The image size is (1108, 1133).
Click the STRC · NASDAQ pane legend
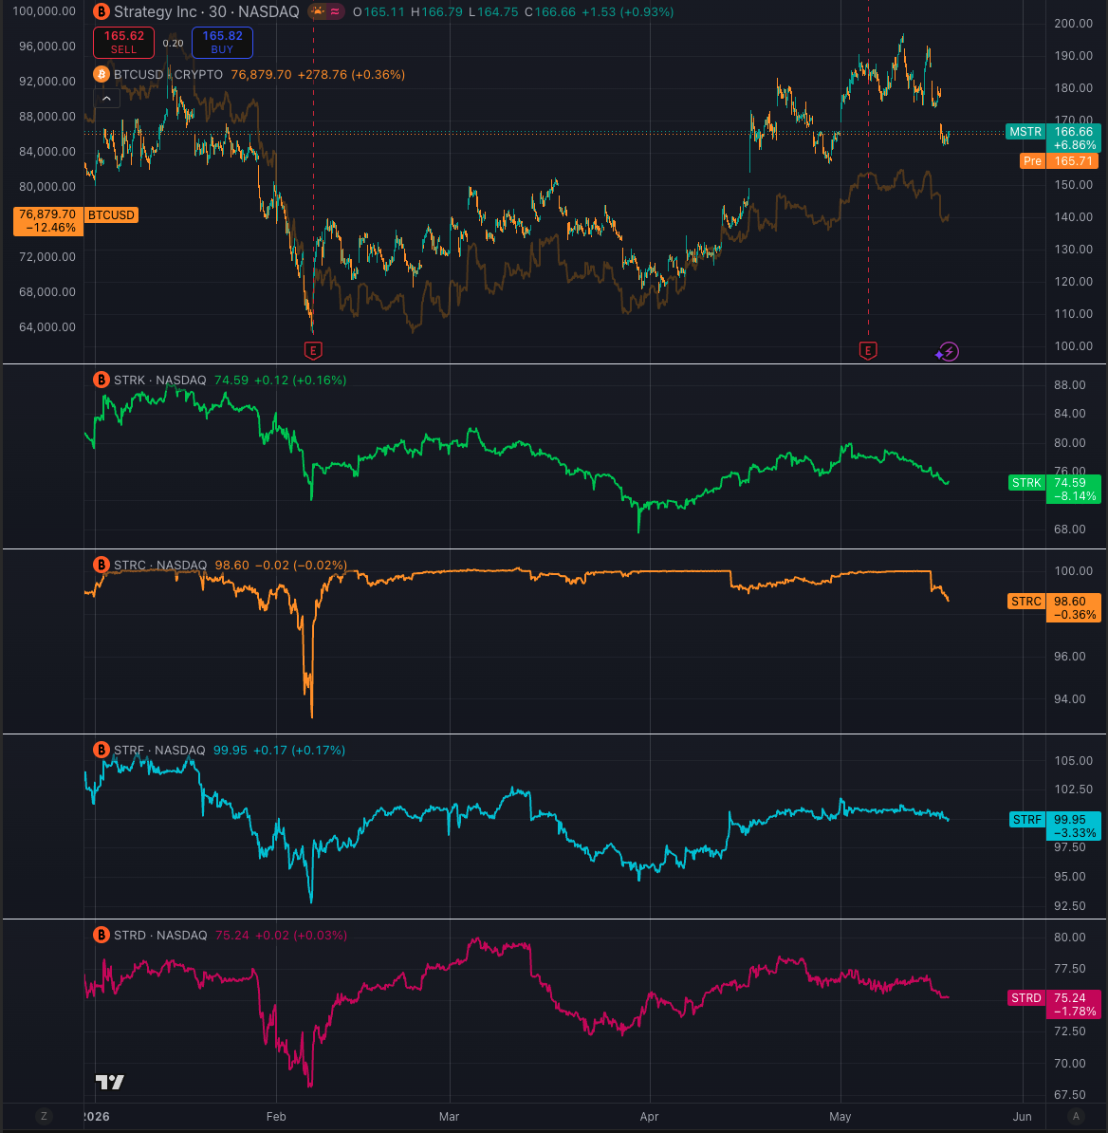(x=160, y=565)
